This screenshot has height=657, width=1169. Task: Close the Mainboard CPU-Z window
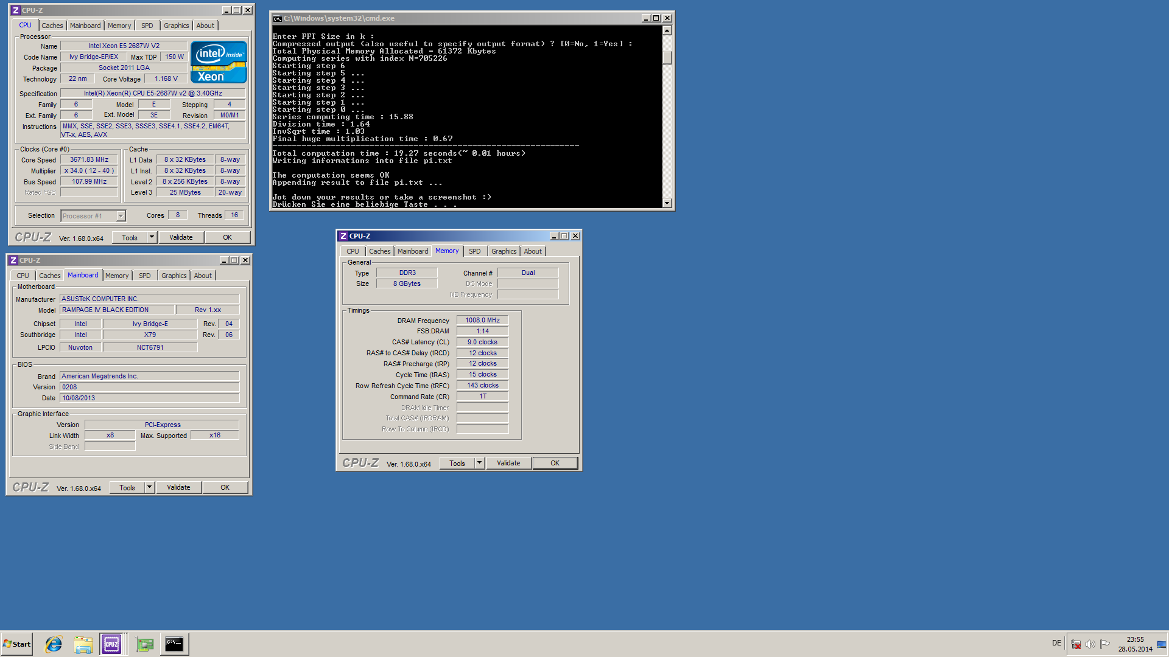coord(245,260)
